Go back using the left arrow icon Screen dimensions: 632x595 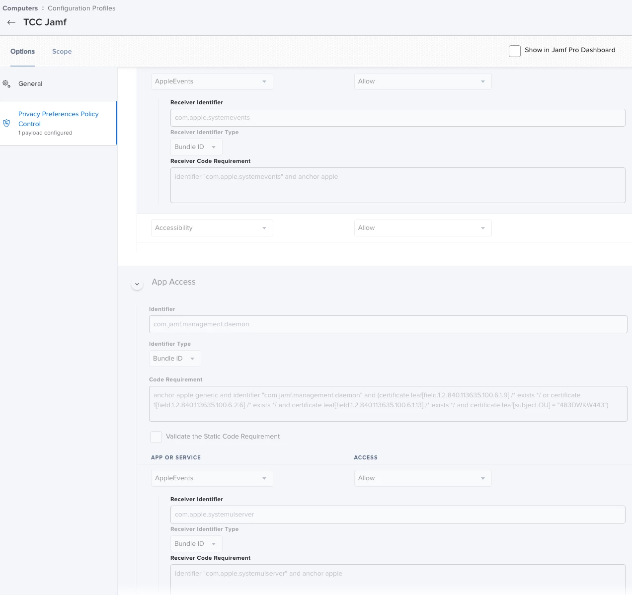(11, 22)
